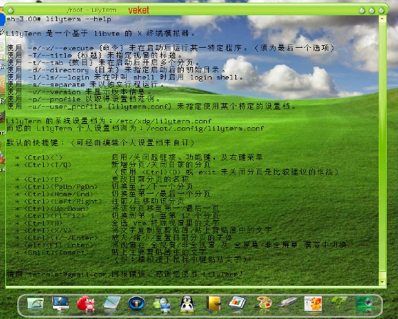This screenshot has height=319, width=398.
Task: Open the paint palette and brush app
Action: point(263,303)
